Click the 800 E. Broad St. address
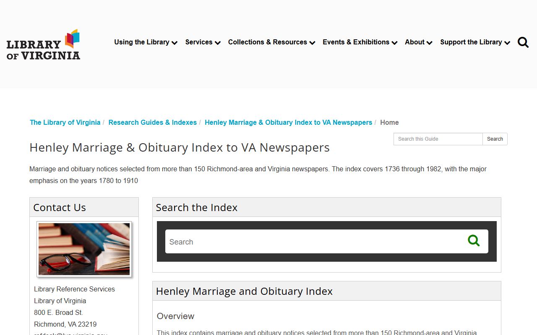Image resolution: width=537 pixels, height=335 pixels. [x=59, y=312]
